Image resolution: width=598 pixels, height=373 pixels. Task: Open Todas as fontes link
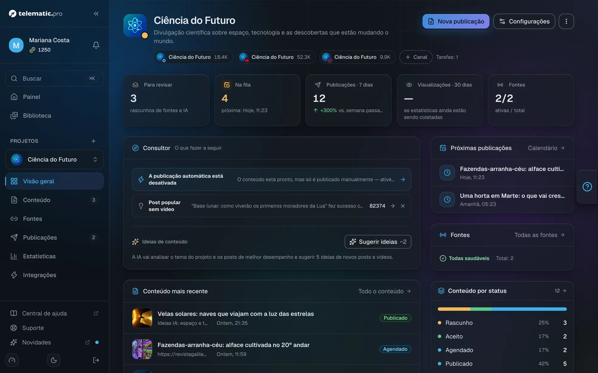tap(539, 235)
